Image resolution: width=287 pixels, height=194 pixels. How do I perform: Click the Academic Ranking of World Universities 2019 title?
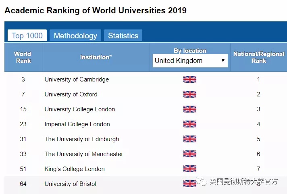tap(96, 10)
